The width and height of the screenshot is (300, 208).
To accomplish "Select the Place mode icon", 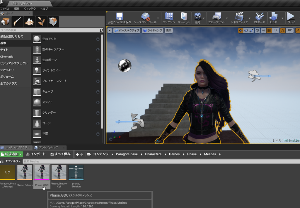I will click(x=5, y=22).
